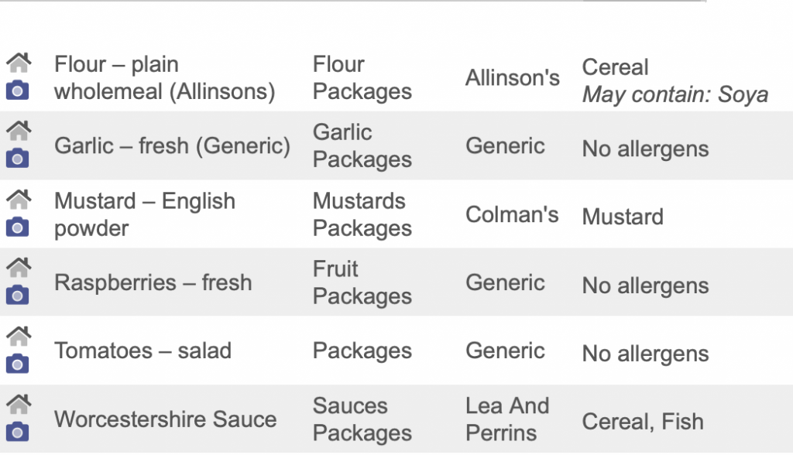Click the home icon for Raspberries fresh
Image resolution: width=793 pixels, height=455 pixels.
pyautogui.click(x=19, y=268)
